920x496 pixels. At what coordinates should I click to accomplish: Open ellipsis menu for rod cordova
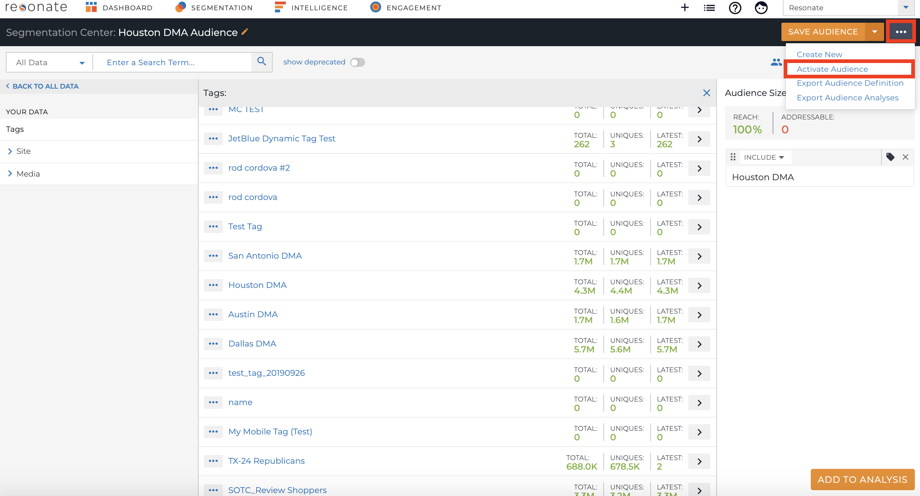(x=213, y=197)
